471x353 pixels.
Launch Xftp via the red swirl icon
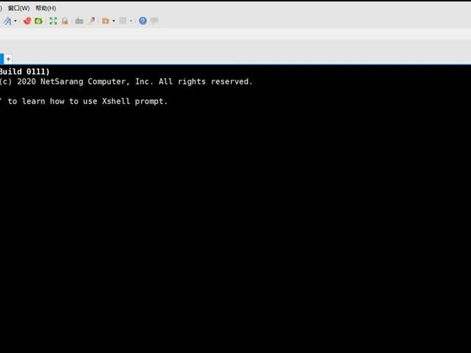point(27,21)
